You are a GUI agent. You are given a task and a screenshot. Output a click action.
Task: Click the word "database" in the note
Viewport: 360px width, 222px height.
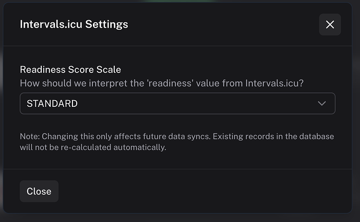[315, 137]
